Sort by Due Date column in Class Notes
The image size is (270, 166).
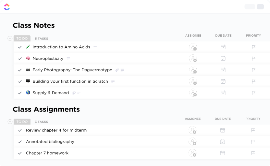click(x=223, y=36)
